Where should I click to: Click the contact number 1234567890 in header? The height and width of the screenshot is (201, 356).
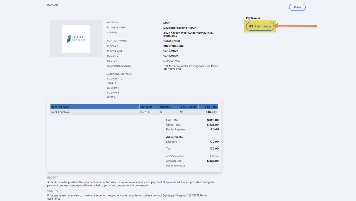(172, 41)
